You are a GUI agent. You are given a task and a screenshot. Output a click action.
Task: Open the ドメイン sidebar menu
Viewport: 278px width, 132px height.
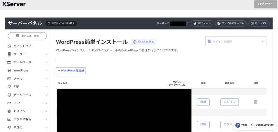[19, 111]
